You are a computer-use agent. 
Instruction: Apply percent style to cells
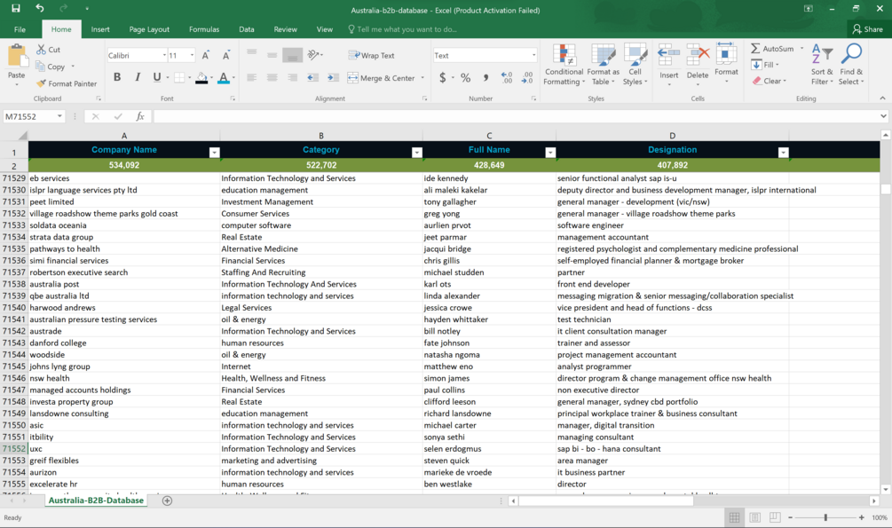(465, 78)
